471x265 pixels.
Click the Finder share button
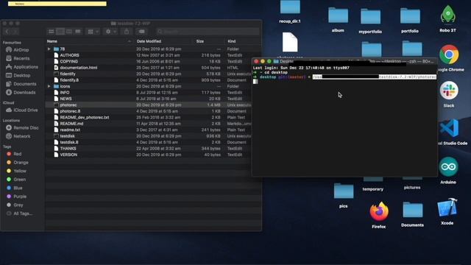coord(127,32)
